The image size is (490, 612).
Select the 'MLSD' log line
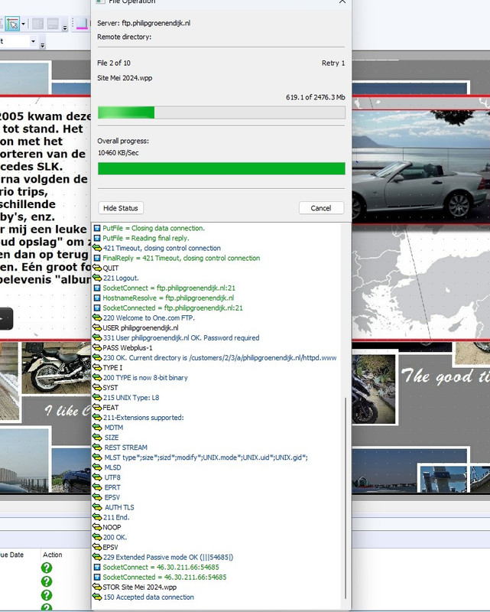coord(112,467)
